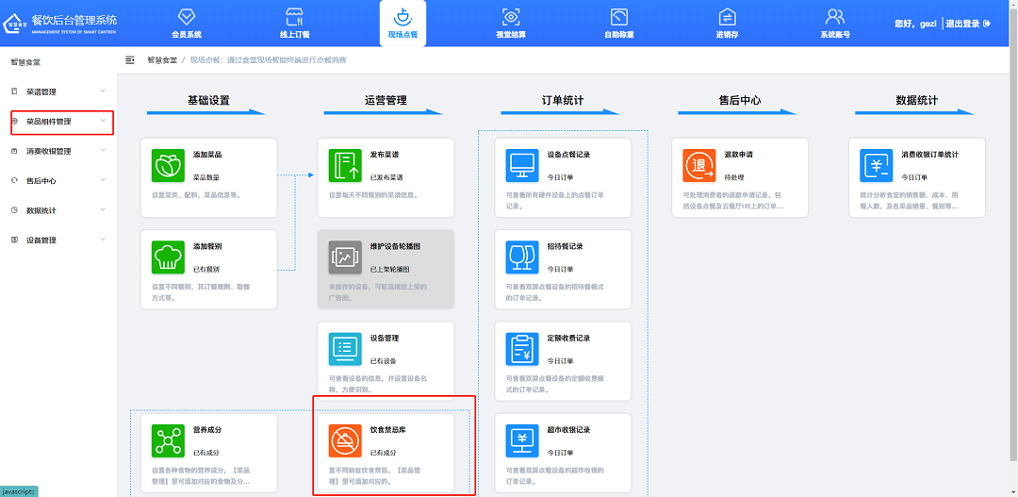Click the 设备管理 device list icon
The height and width of the screenshot is (497, 1018).
point(345,349)
